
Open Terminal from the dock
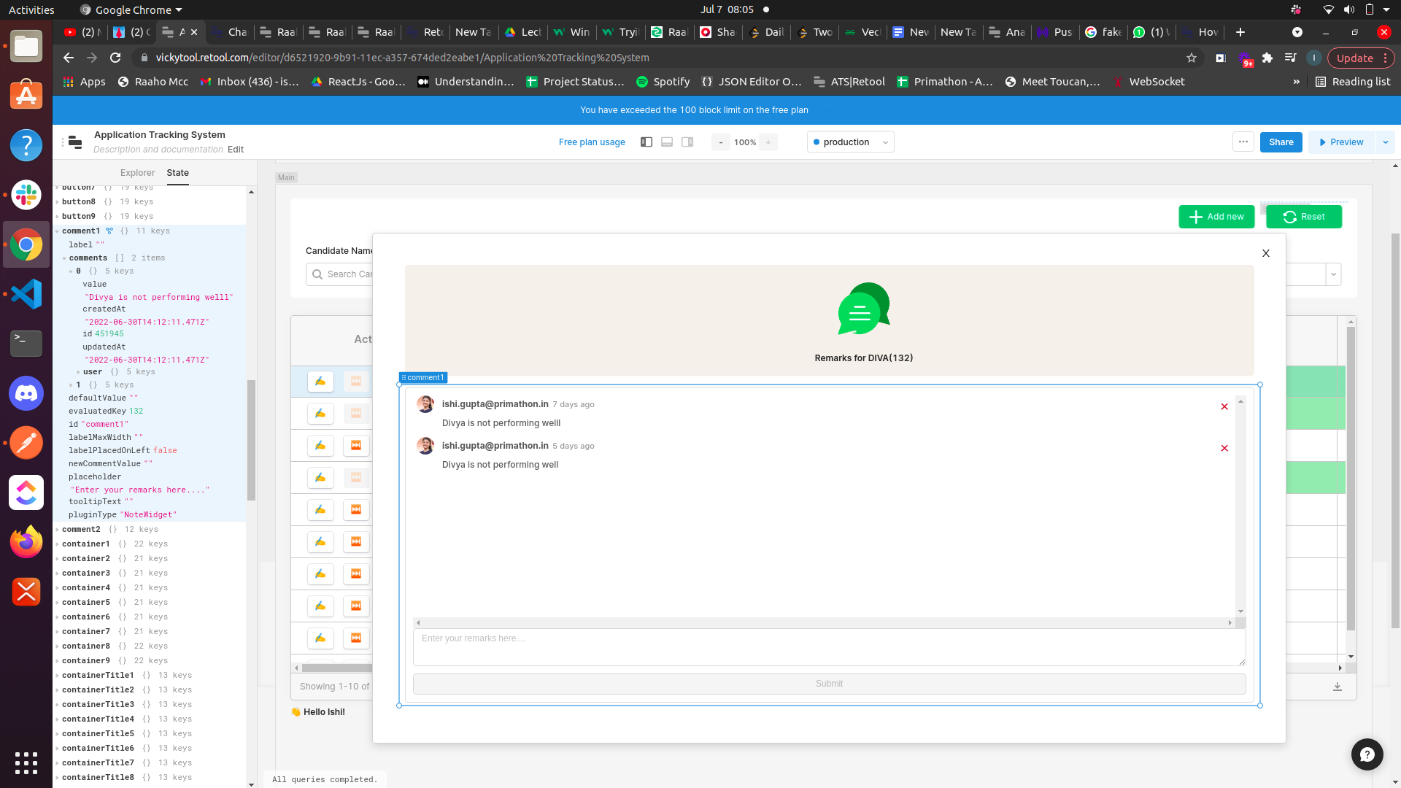pyautogui.click(x=26, y=344)
